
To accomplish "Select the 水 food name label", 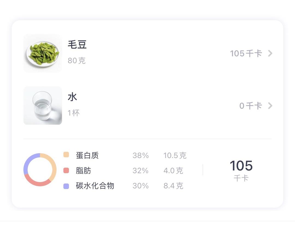I will [x=72, y=97].
